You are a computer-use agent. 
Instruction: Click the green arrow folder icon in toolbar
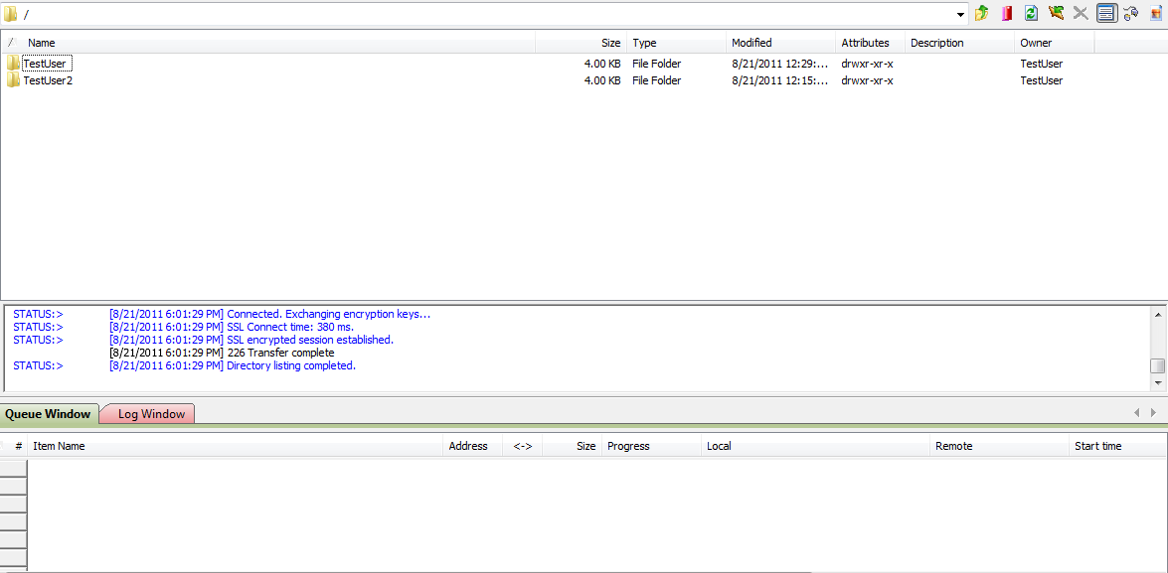(x=1056, y=13)
